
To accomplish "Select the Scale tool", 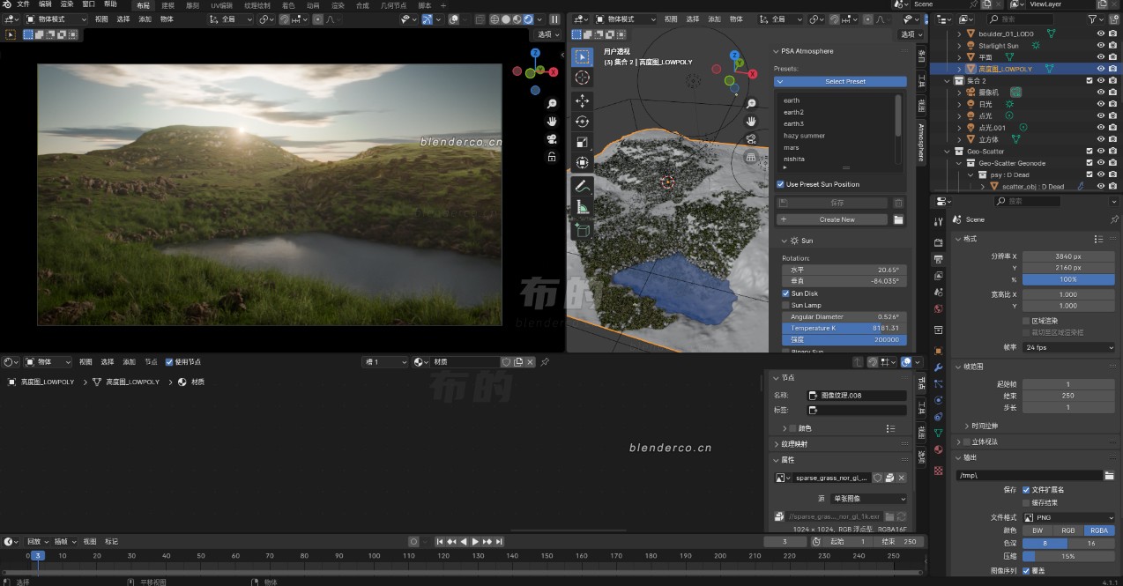I will click(583, 142).
